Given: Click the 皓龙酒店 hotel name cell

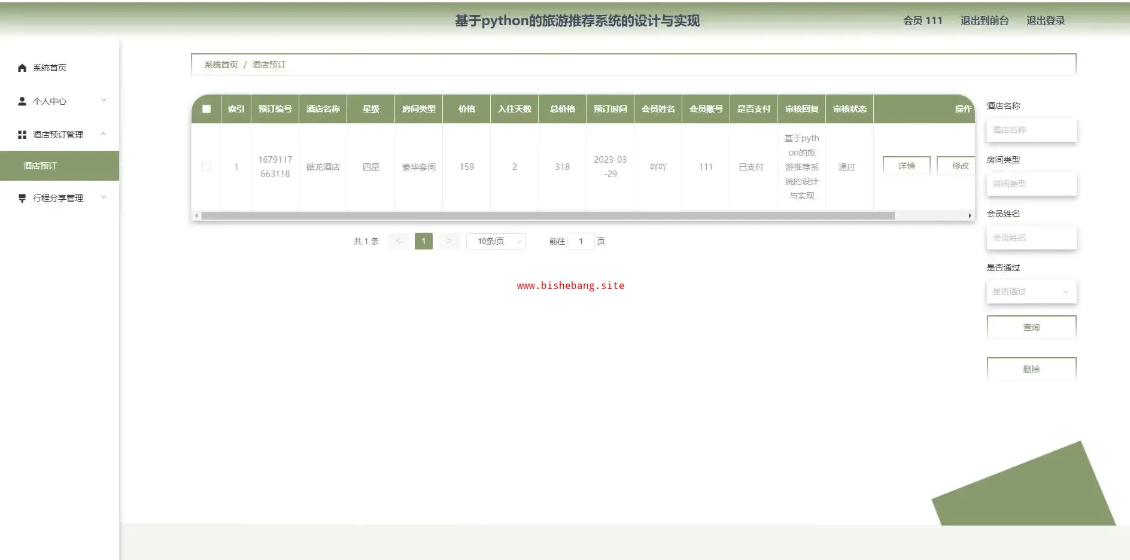Looking at the screenshot, I should 323,167.
